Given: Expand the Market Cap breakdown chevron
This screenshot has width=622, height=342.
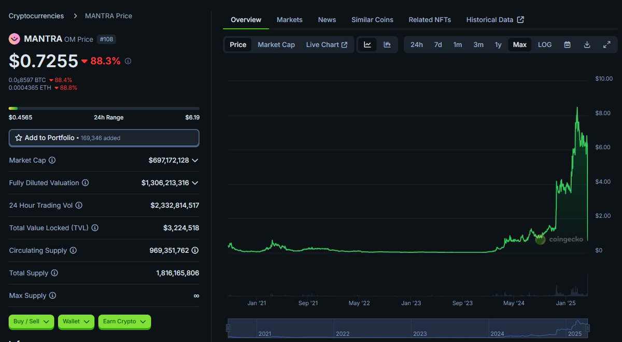Looking at the screenshot, I should pyautogui.click(x=194, y=160).
